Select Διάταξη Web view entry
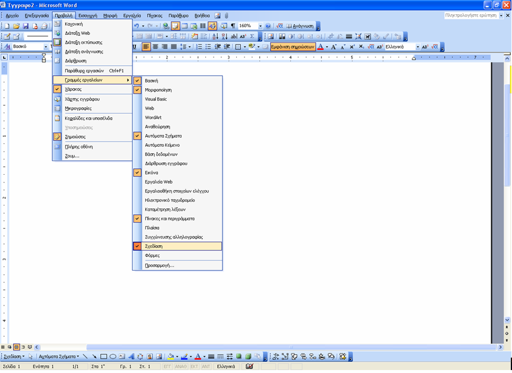512x373 pixels. coord(93,33)
